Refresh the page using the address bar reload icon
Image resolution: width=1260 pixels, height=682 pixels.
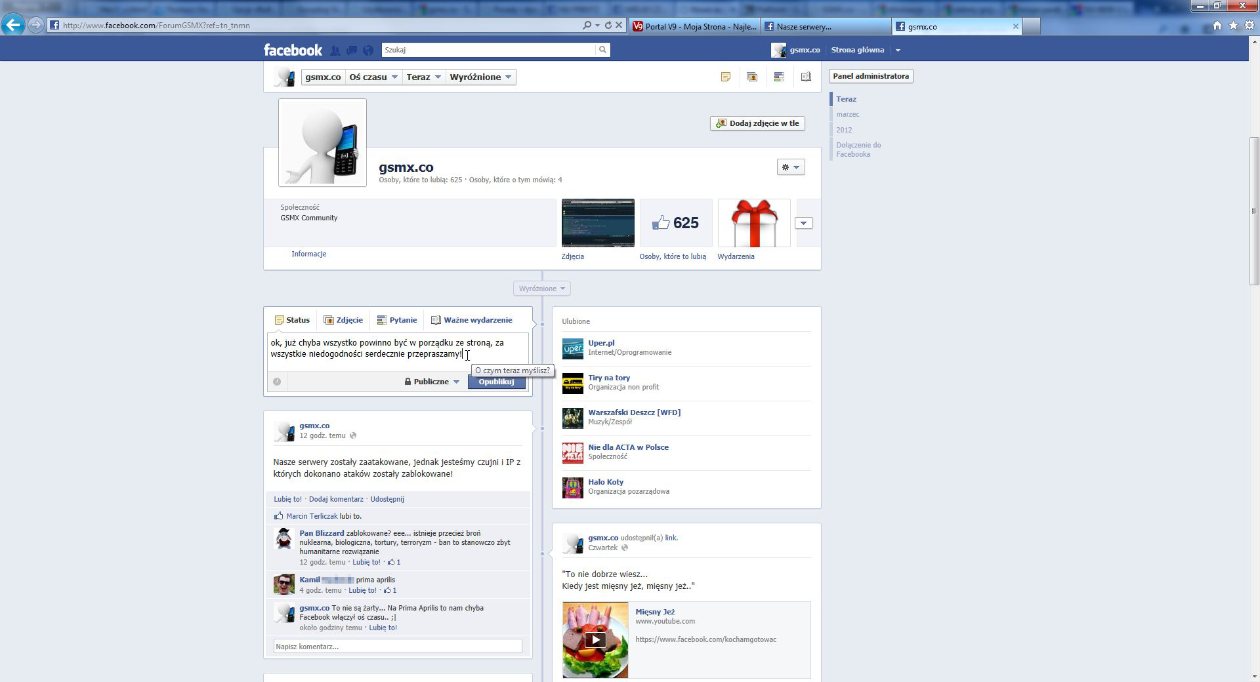pos(608,26)
